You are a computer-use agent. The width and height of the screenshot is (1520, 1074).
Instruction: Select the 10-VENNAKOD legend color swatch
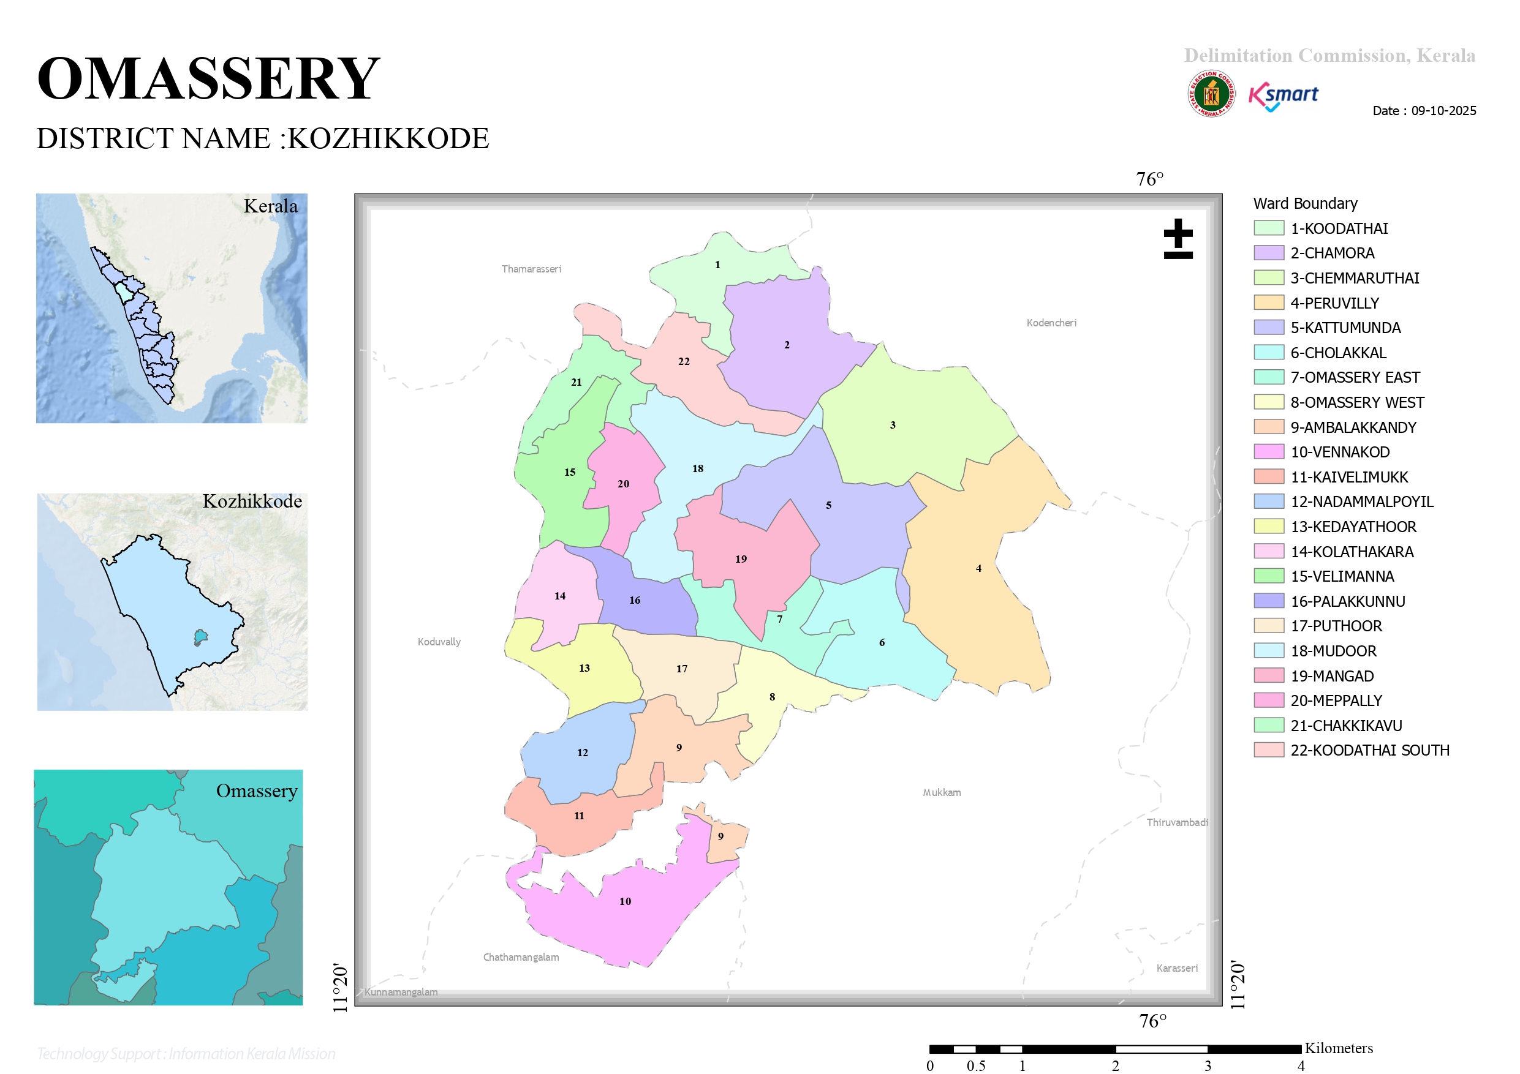tap(1268, 452)
